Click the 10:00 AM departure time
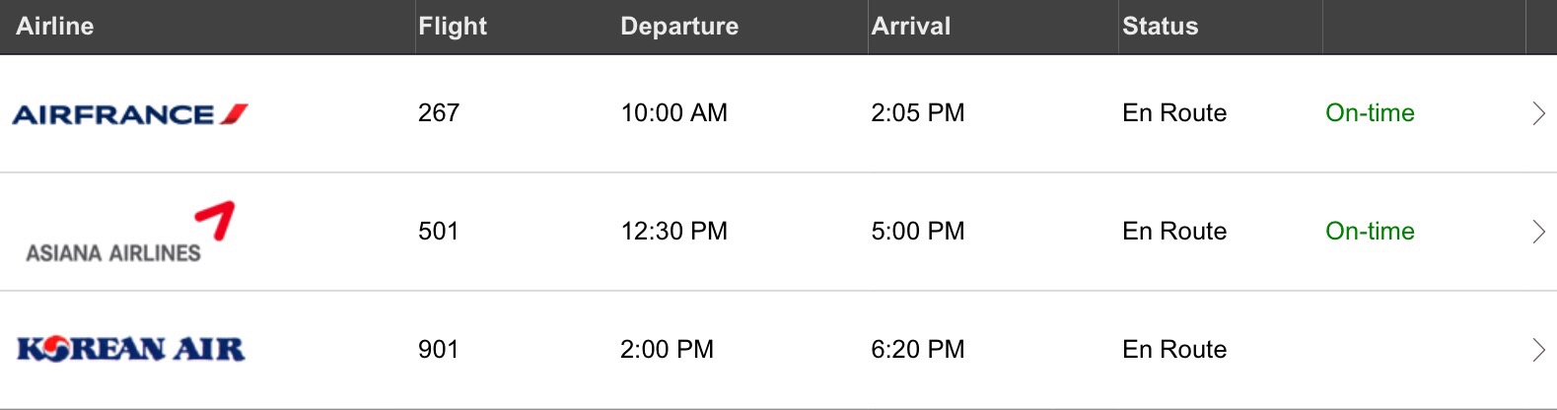 (x=674, y=113)
